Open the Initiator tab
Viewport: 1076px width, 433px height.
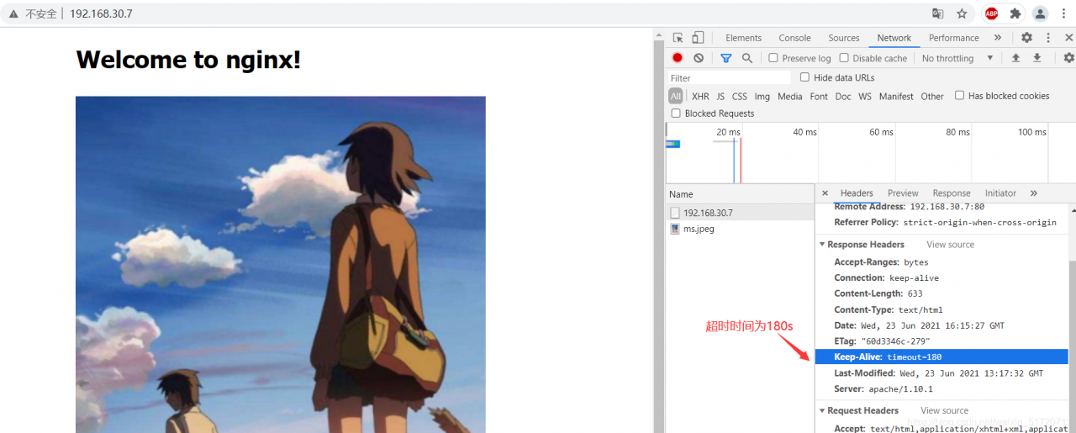click(1000, 193)
